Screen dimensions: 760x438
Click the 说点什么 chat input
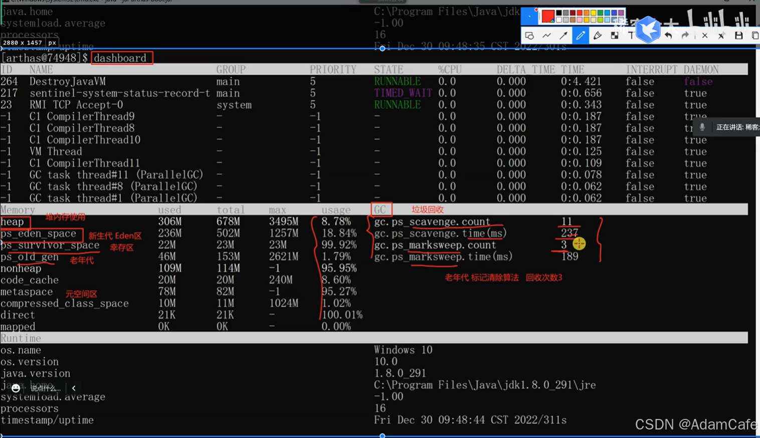[45, 388]
